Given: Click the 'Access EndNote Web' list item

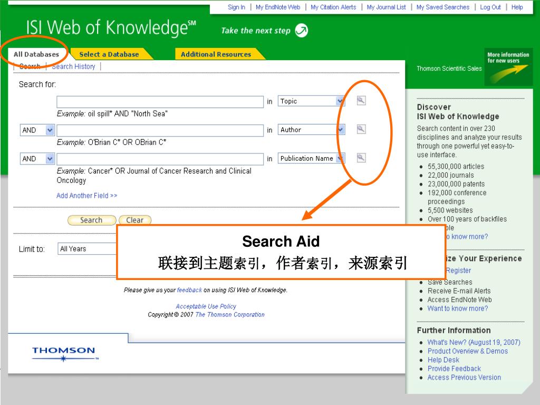Looking at the screenshot, I should pyautogui.click(x=459, y=300).
